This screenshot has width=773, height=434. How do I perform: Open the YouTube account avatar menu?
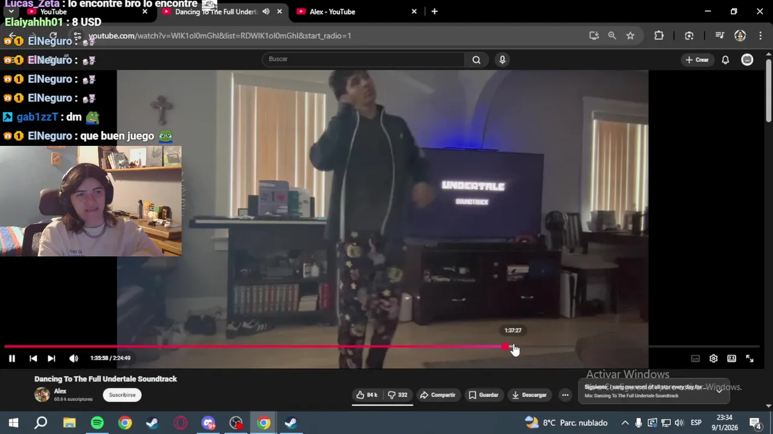[x=747, y=60]
